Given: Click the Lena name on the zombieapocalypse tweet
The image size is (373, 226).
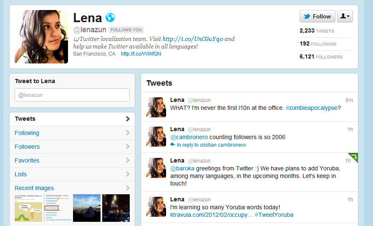Looking at the screenshot, I should tap(177, 100).
